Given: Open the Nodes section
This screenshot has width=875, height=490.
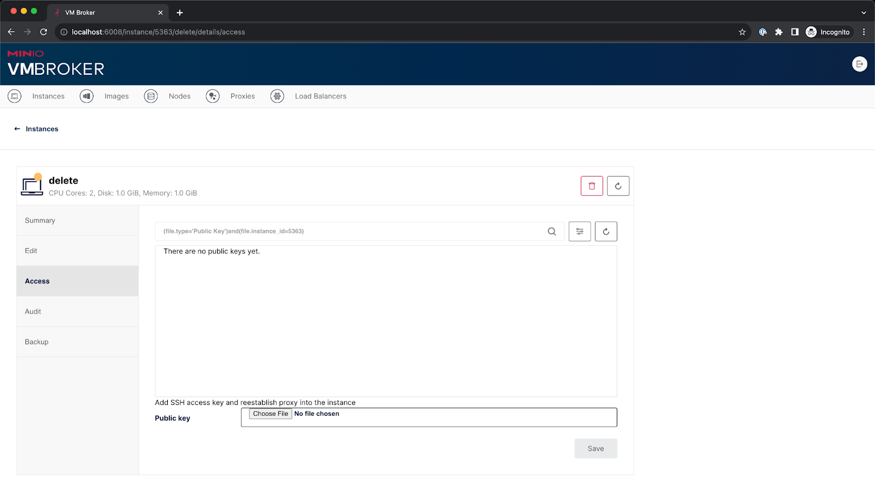Looking at the screenshot, I should point(179,96).
